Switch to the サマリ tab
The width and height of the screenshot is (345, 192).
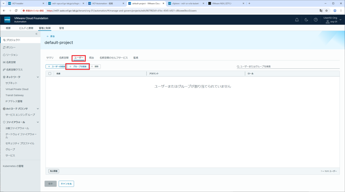click(x=50, y=58)
